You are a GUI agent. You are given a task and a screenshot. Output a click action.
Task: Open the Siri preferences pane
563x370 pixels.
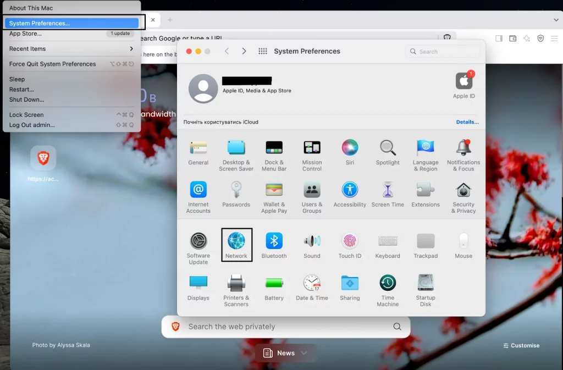coord(350,152)
